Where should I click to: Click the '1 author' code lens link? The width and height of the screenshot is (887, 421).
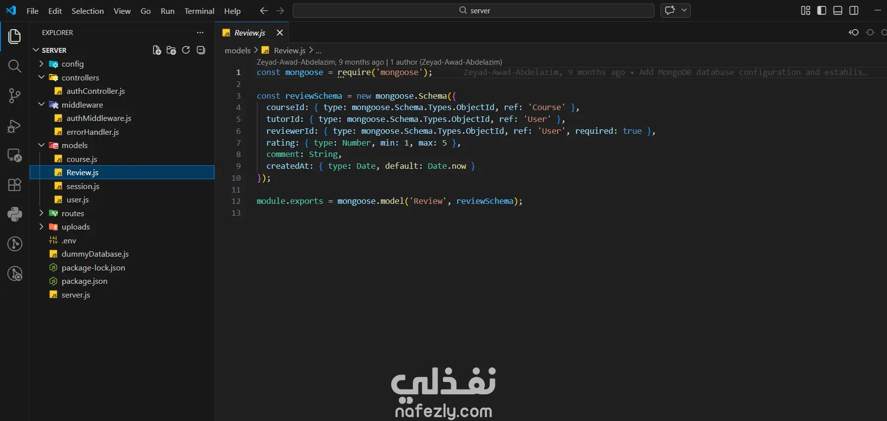point(446,62)
